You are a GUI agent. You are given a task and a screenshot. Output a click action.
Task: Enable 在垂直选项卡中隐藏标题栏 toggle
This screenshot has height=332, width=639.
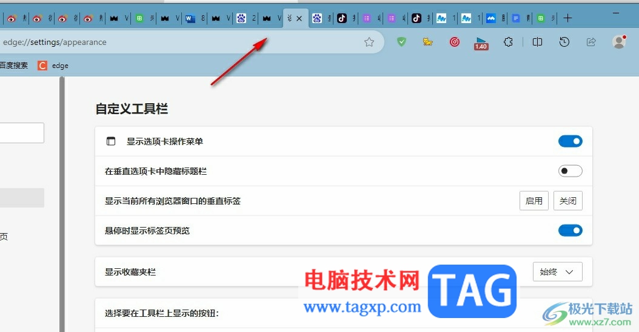tap(570, 171)
